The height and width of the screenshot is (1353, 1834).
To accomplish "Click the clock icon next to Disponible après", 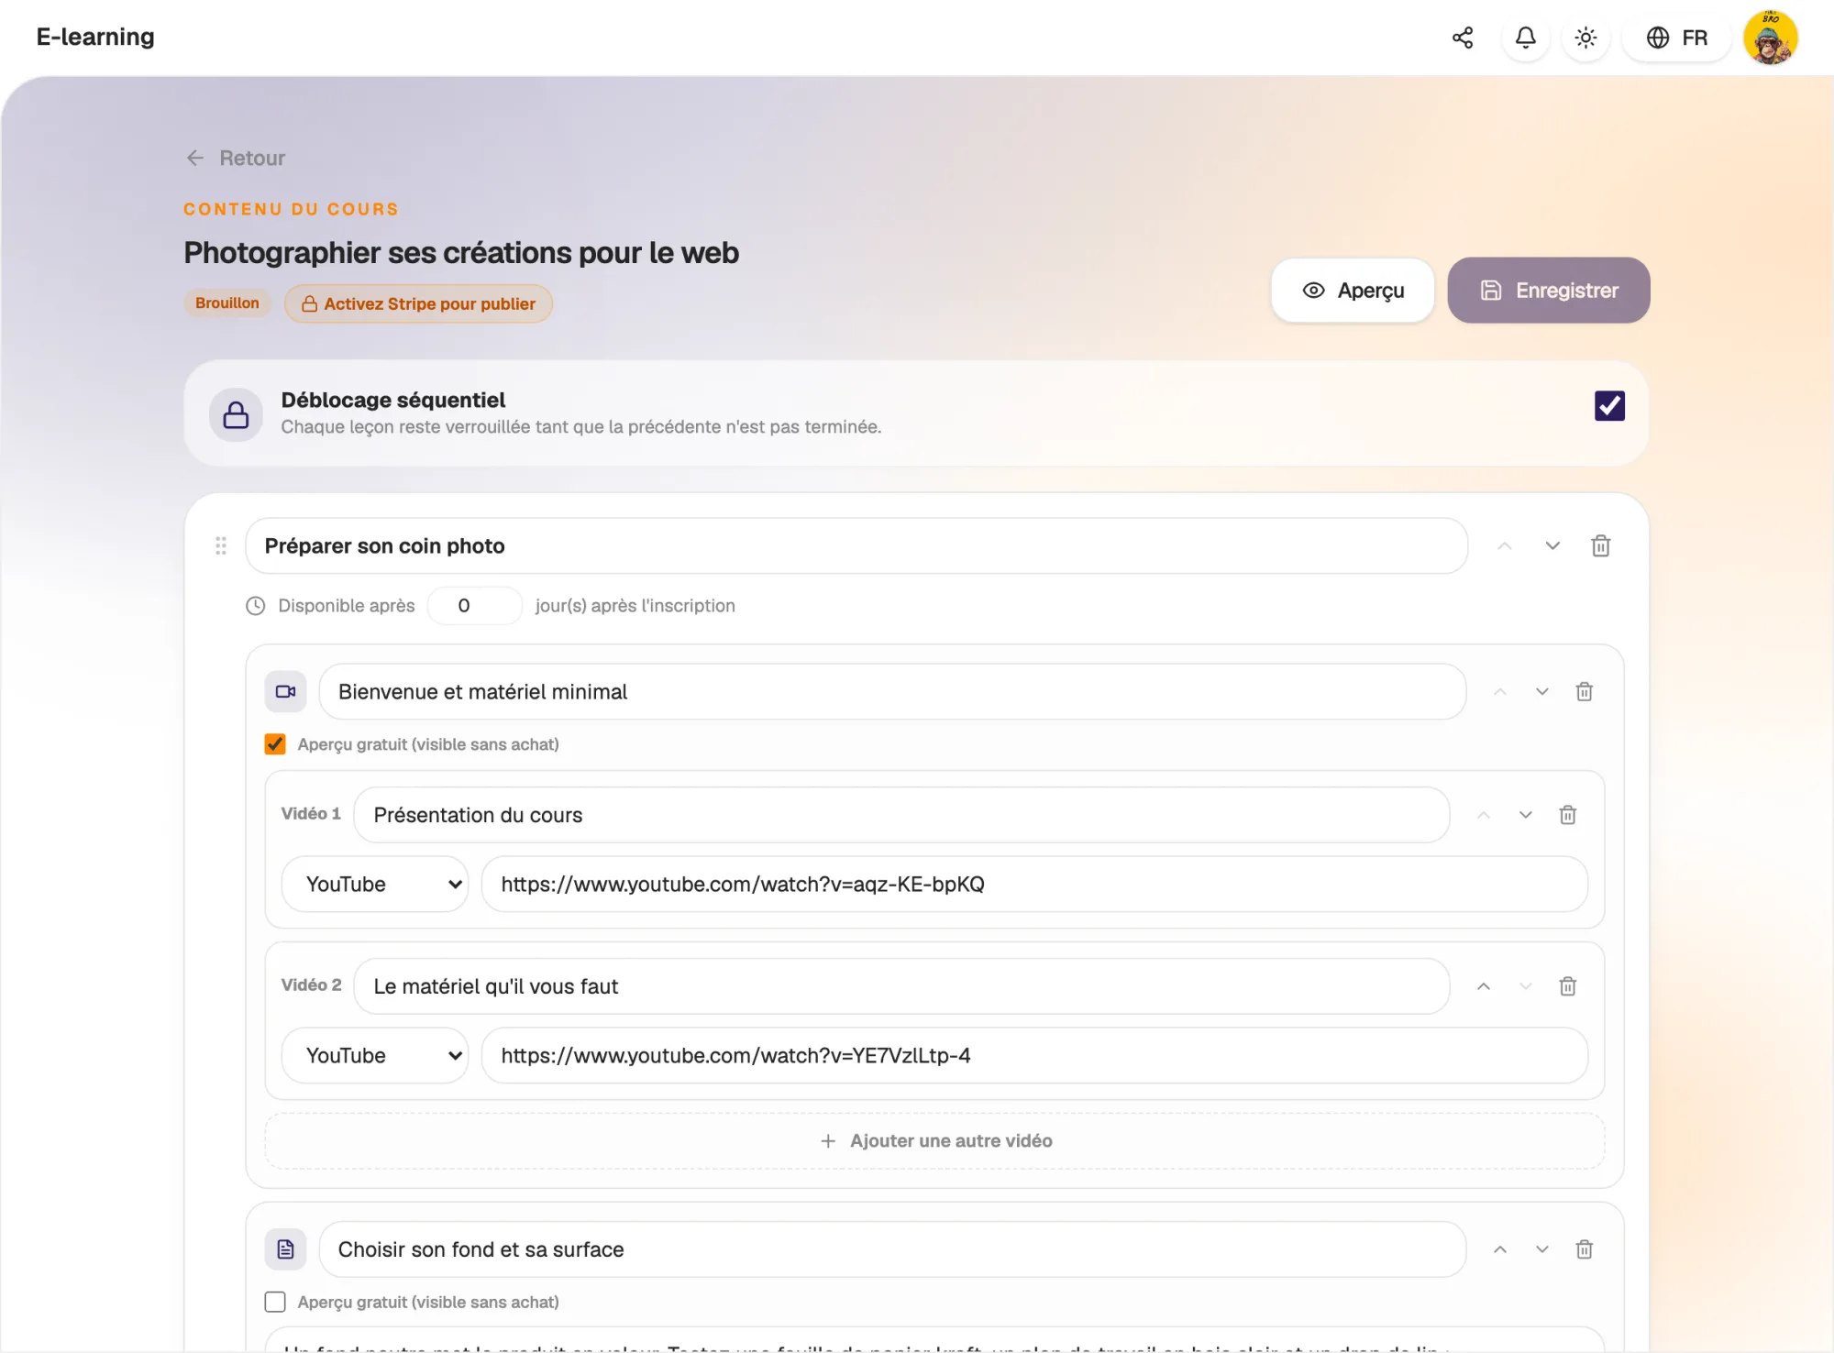I will point(256,606).
